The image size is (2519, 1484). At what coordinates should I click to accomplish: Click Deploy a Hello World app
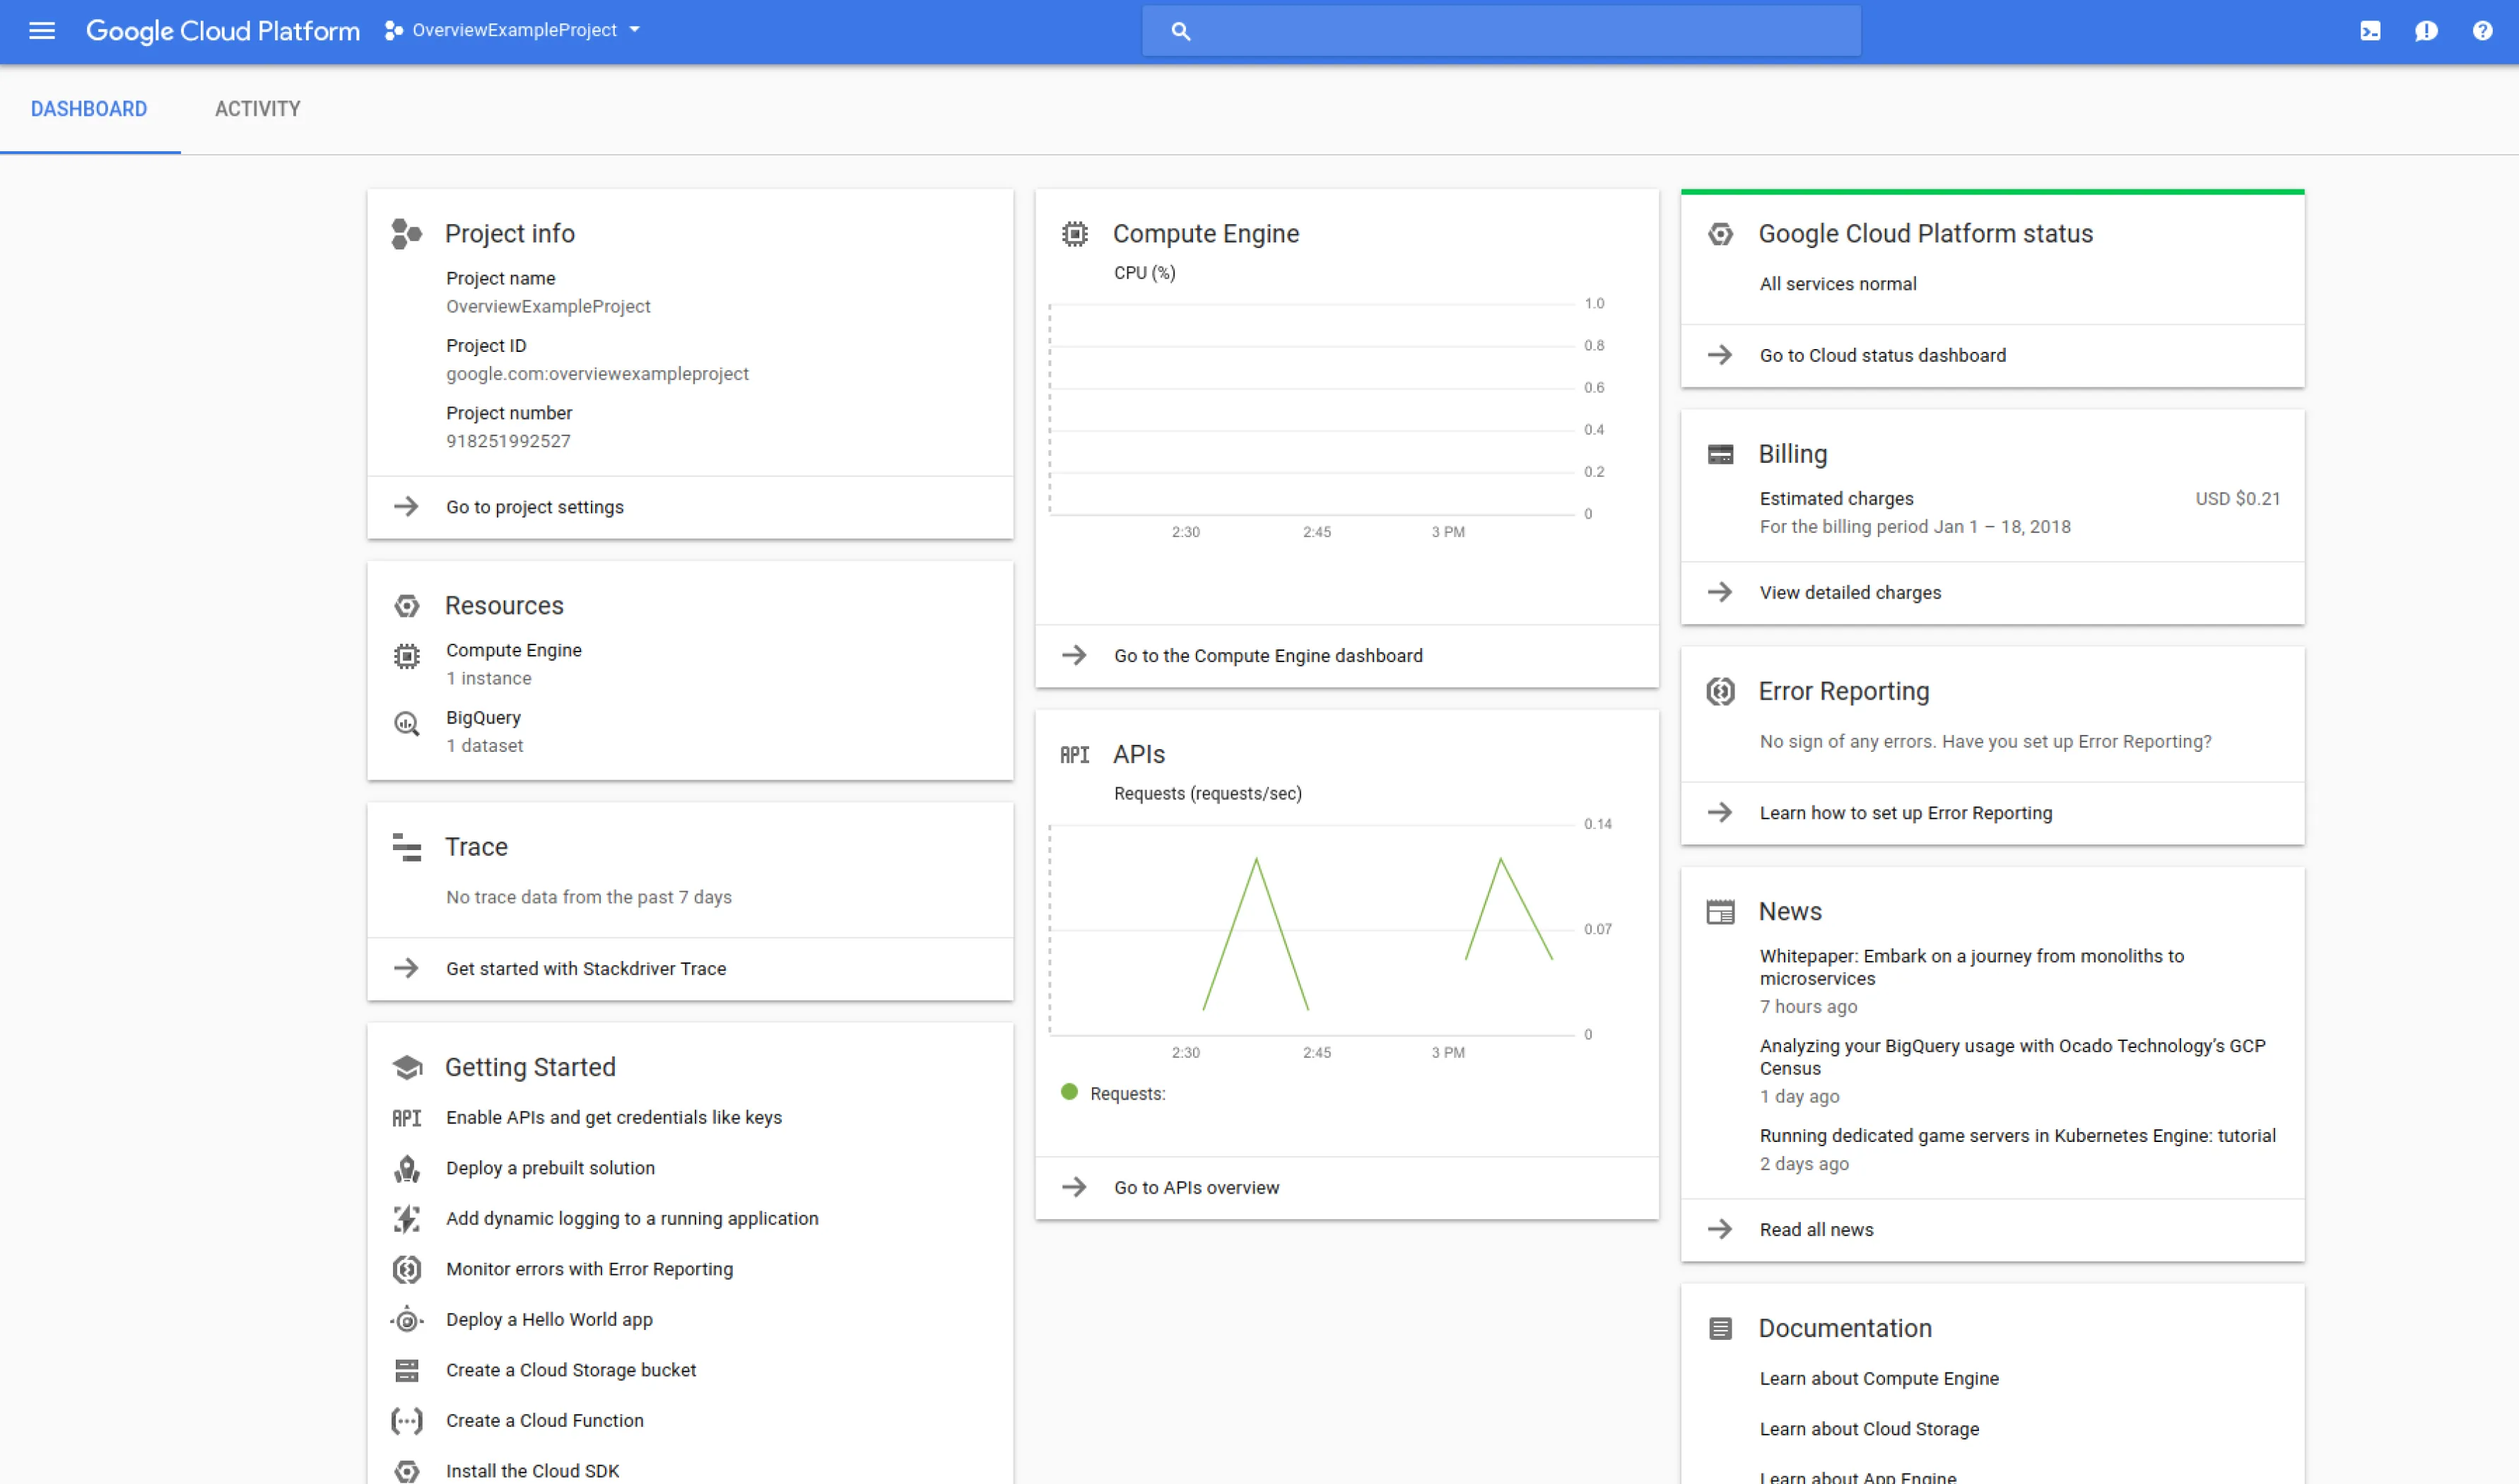549,1320
